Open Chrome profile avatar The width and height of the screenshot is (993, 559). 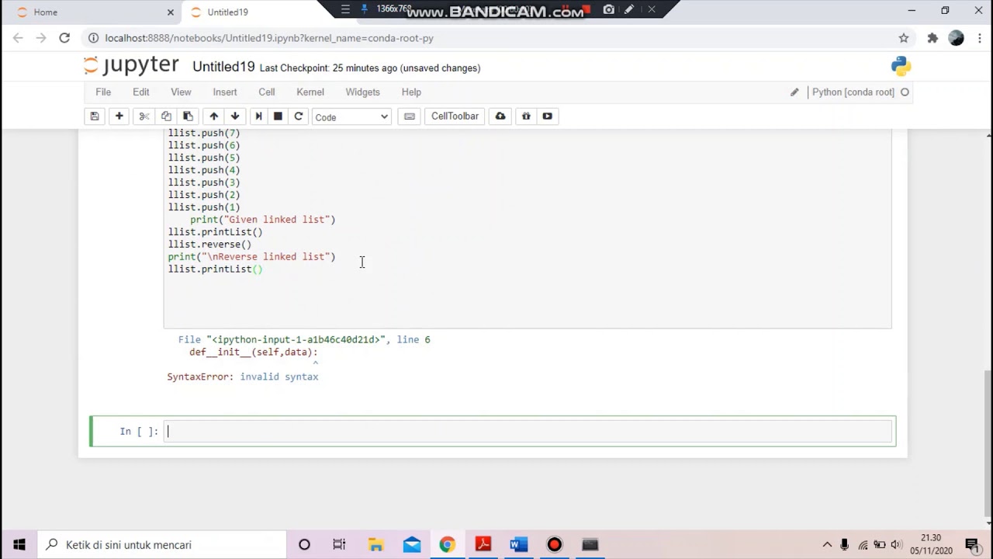click(956, 38)
